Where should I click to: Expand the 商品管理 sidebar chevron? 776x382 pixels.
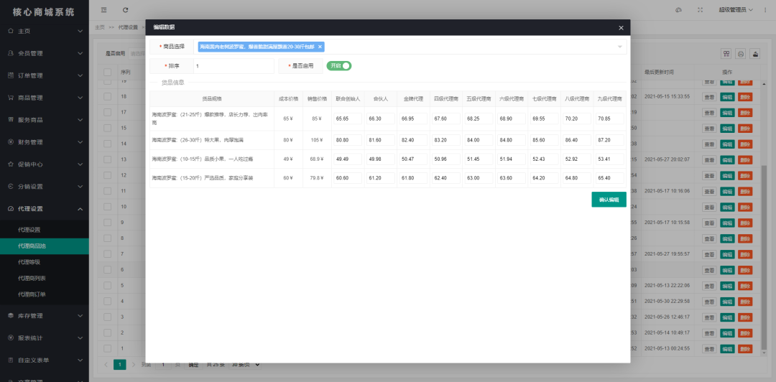point(80,98)
